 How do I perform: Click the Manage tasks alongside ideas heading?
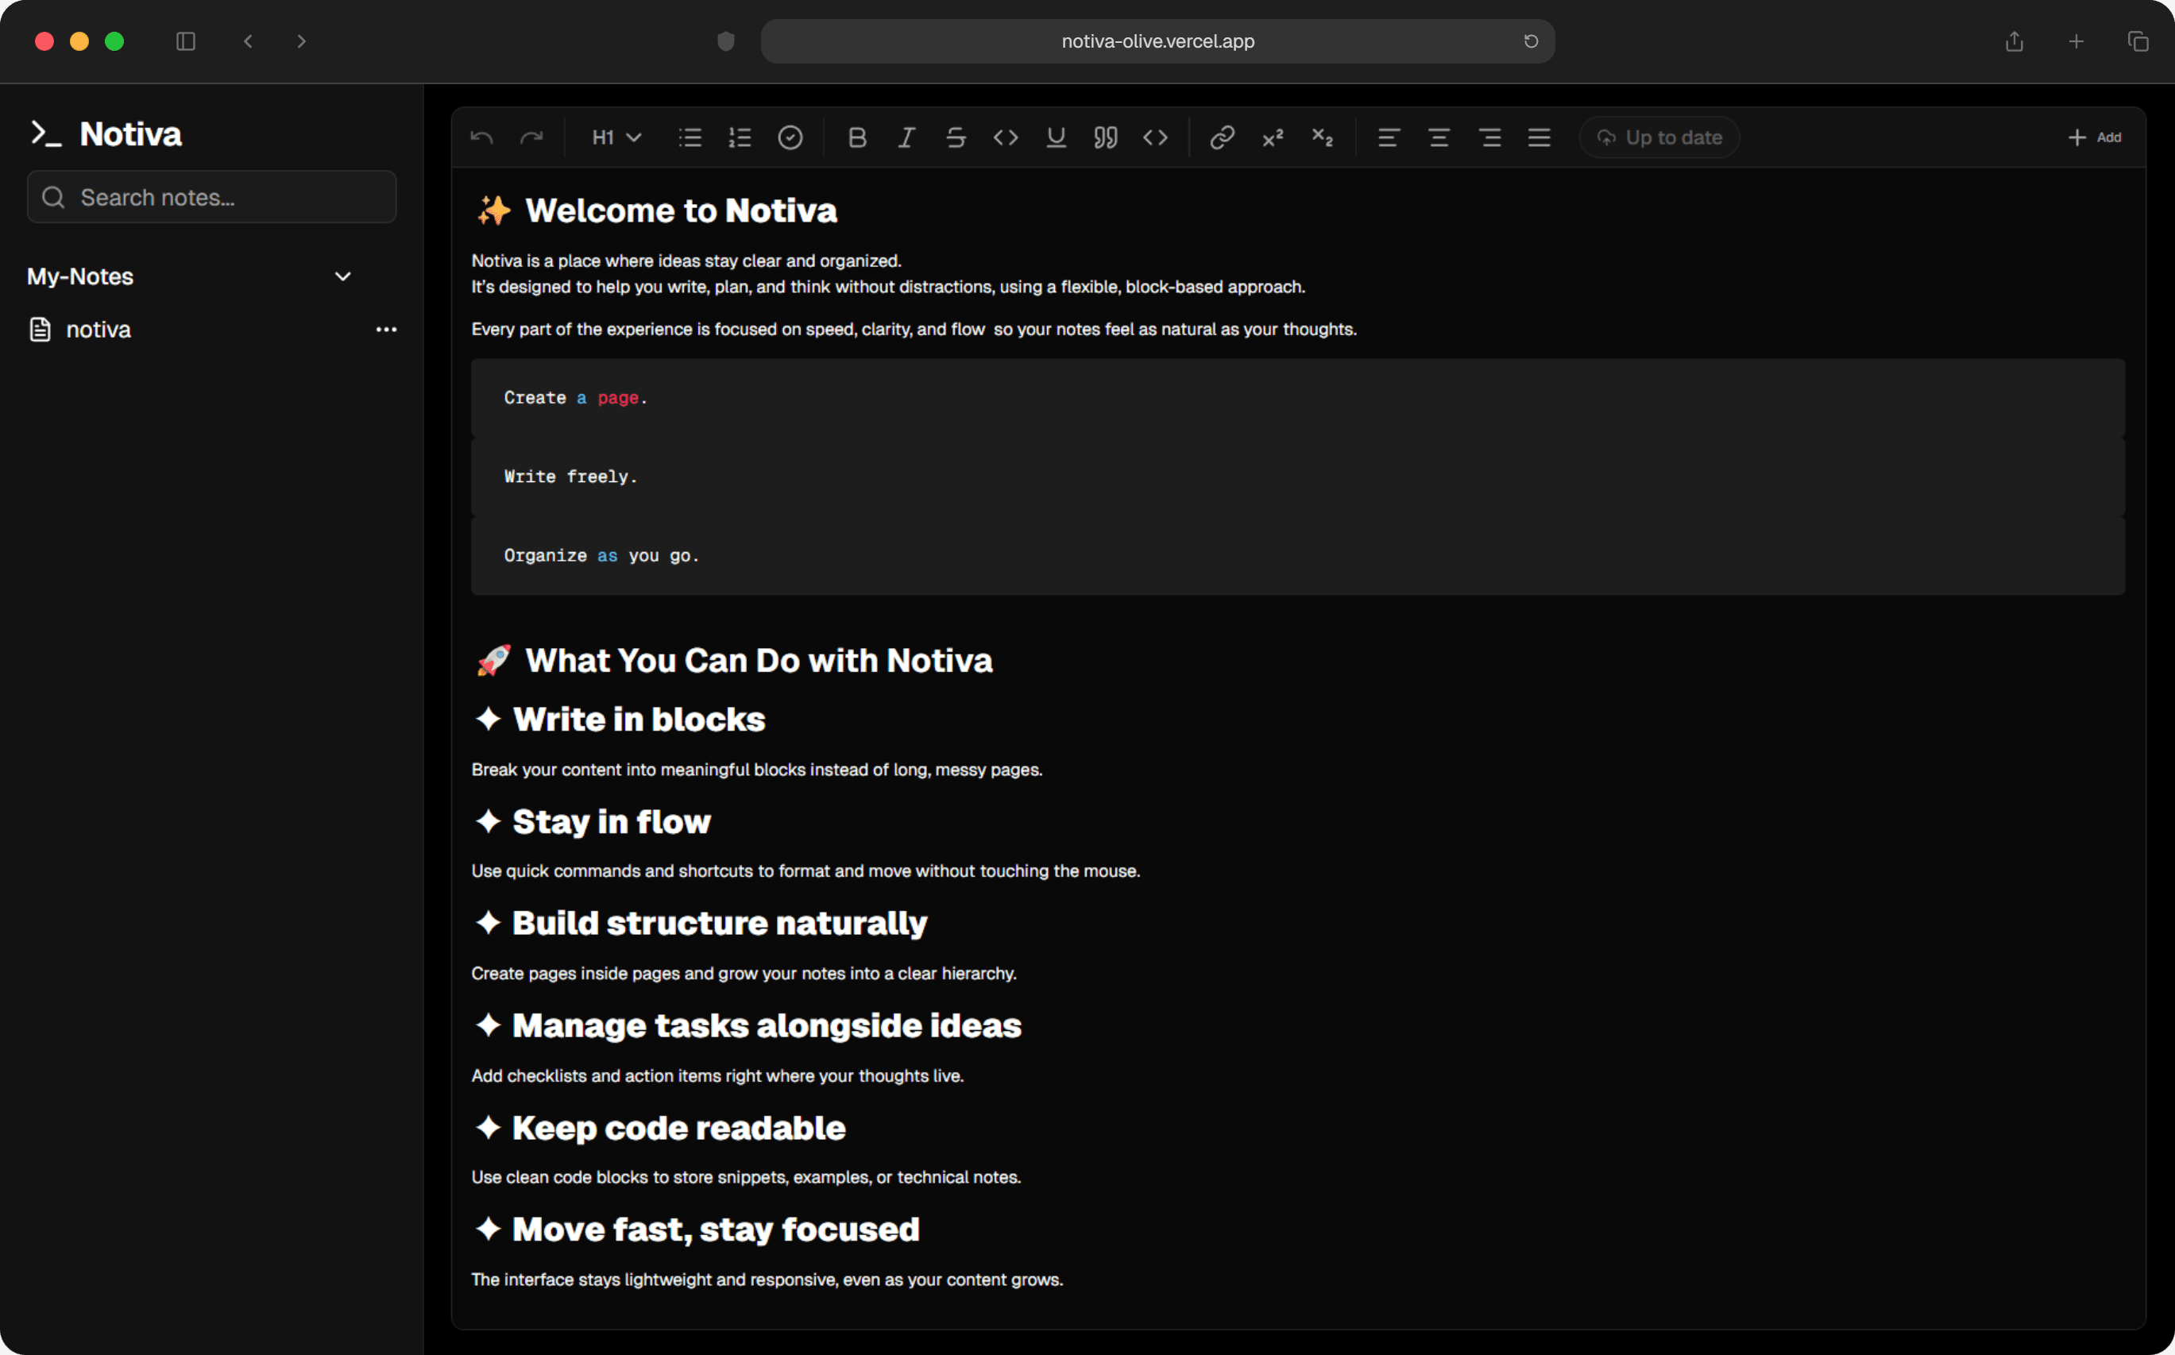point(748,1025)
